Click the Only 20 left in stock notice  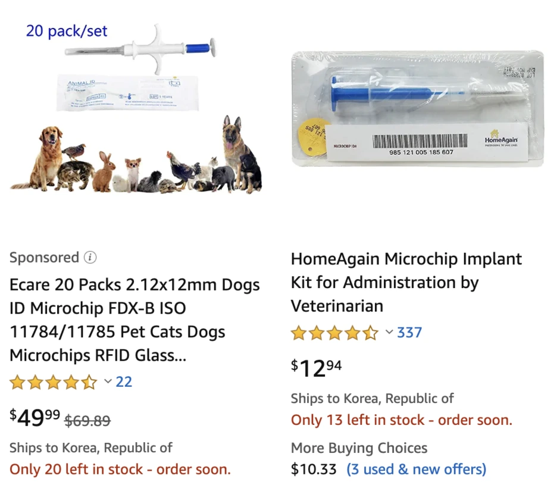120,469
